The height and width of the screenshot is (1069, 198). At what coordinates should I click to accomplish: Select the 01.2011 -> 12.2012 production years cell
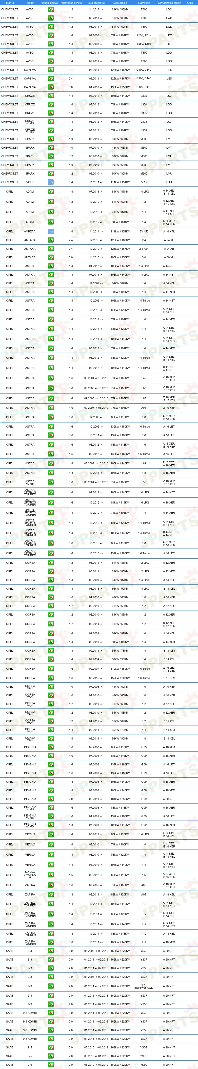tap(96, 986)
